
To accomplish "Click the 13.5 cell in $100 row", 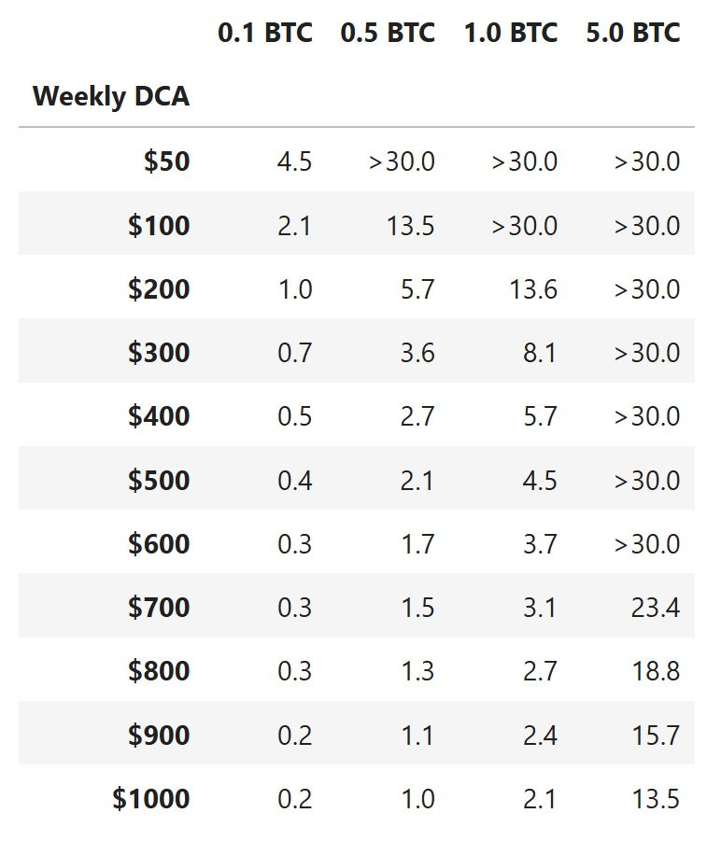I will (410, 225).
